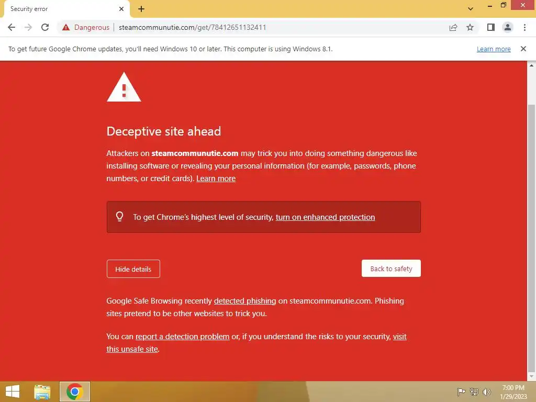Restore down the Chrome window
This screenshot has width=536, height=402.
point(504,5)
